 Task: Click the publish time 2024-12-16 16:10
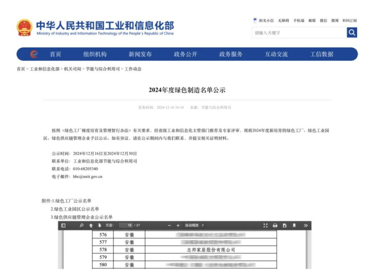coord(170,107)
